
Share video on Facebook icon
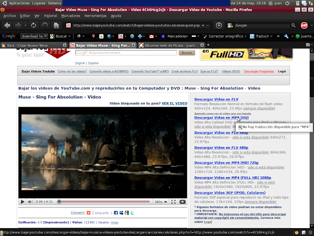pos(116,213)
